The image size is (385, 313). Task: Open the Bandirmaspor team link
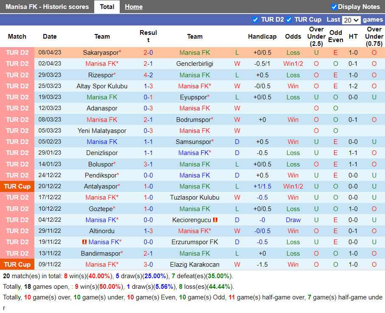coord(101,254)
